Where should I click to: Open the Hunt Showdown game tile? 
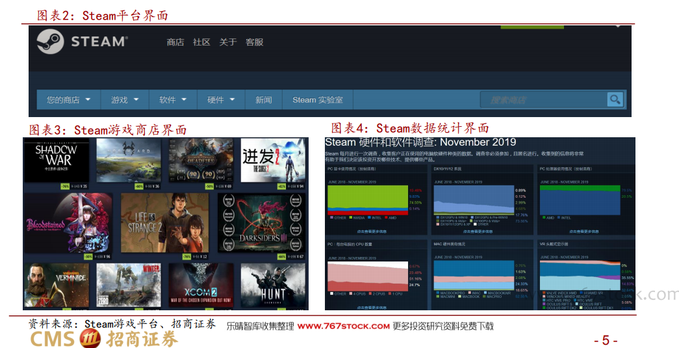(272, 285)
